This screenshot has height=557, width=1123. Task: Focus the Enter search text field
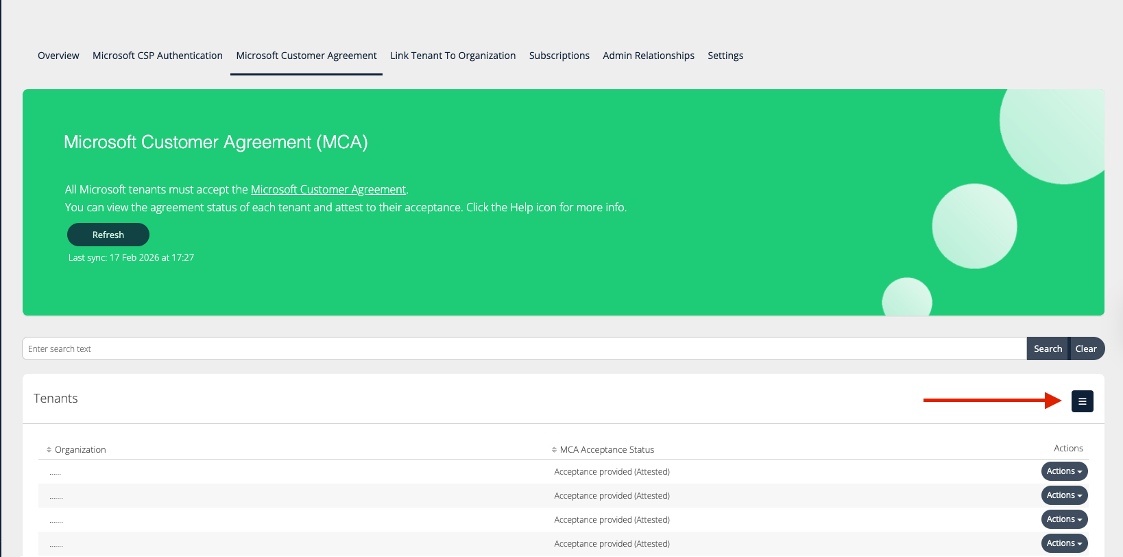(x=524, y=348)
